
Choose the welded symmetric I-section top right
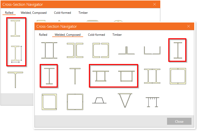(x=178, y=50)
